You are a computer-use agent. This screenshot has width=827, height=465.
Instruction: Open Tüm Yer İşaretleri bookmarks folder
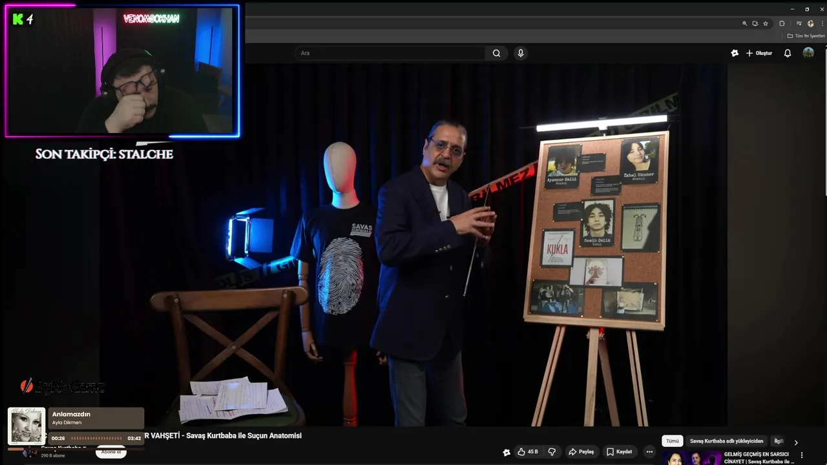click(x=806, y=36)
